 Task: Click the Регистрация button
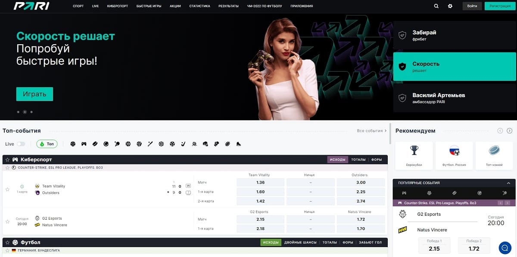pos(500,6)
